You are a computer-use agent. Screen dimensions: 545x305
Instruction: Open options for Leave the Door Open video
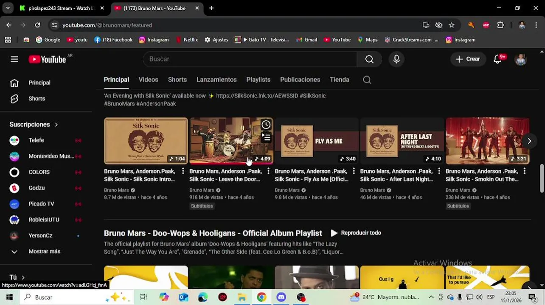[x=268, y=171]
